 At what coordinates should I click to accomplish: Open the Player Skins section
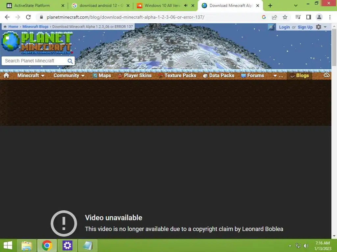(135, 75)
